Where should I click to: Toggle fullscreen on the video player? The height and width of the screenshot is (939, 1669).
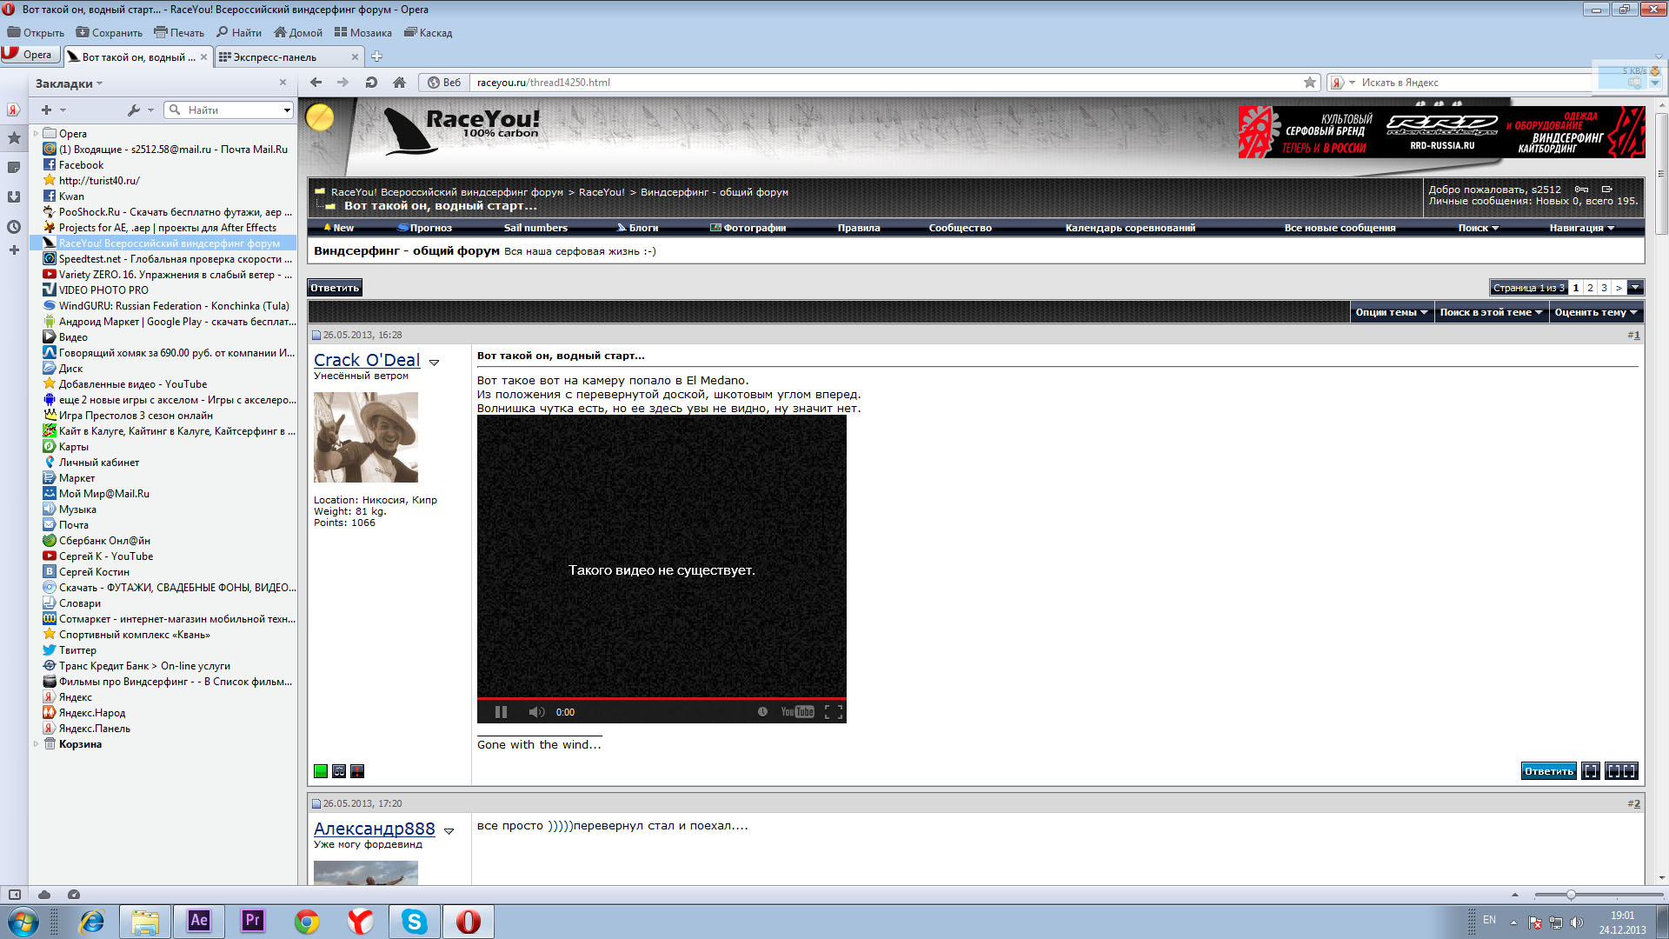tap(833, 712)
